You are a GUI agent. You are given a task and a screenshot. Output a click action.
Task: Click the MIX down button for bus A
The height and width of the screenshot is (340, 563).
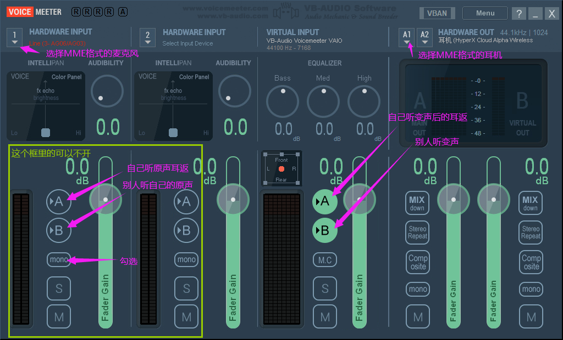(417, 203)
